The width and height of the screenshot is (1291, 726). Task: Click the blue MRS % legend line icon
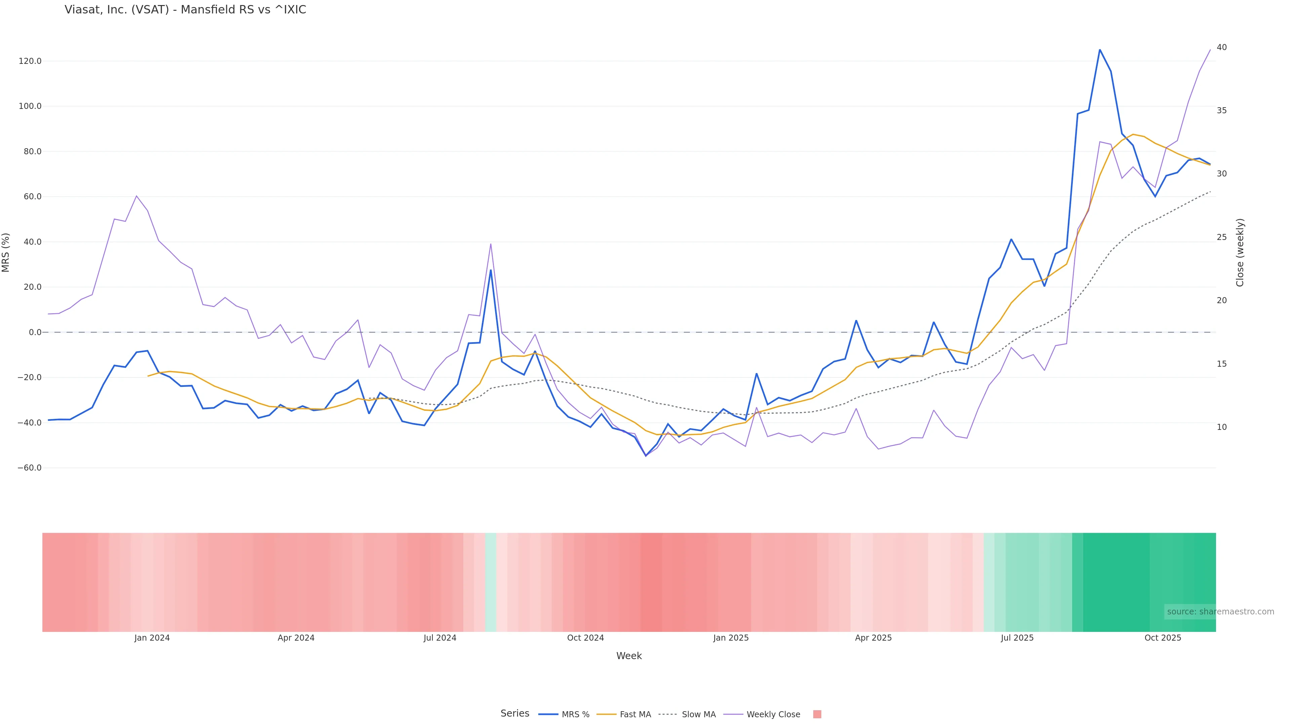548,715
